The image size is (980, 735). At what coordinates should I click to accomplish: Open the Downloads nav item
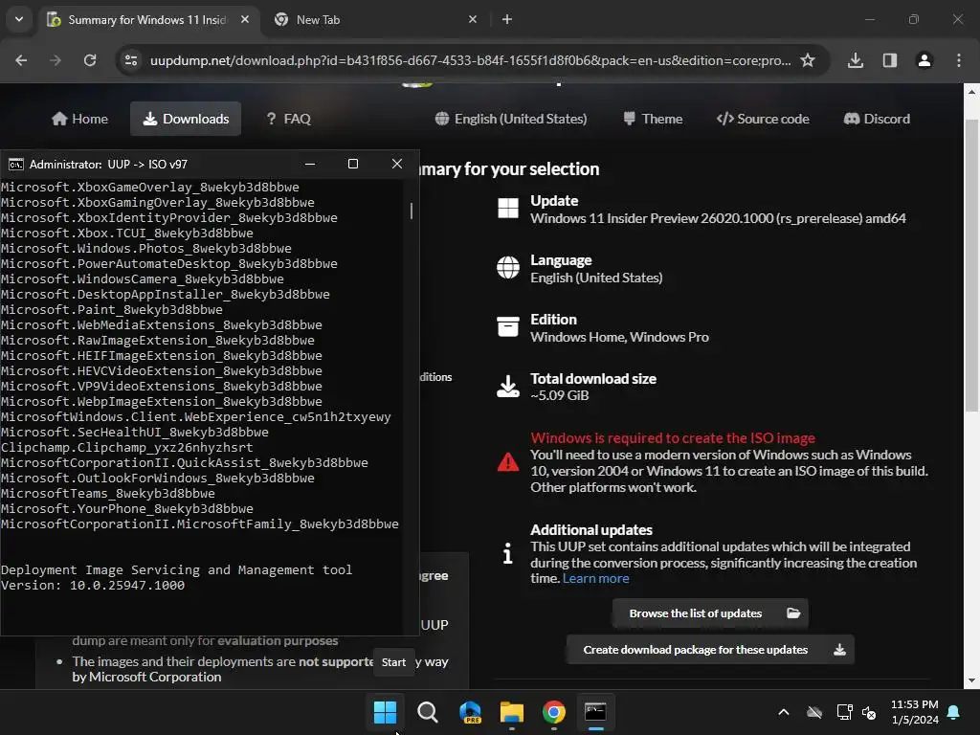(x=186, y=119)
